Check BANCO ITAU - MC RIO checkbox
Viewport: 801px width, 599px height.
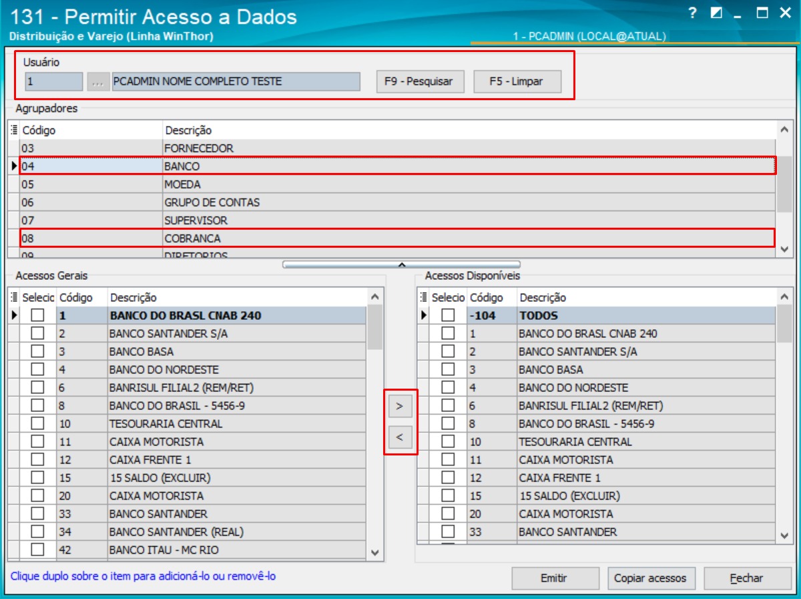(x=38, y=550)
